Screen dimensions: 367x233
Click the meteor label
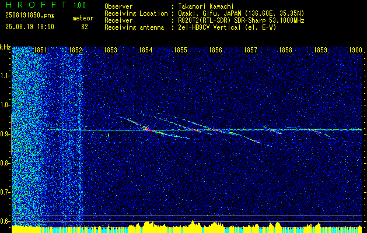pos(83,18)
